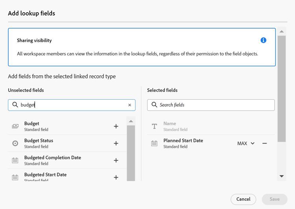This screenshot has width=295, height=209.
Task: Click the Sharing visibility info icon
Action: coord(264,40)
